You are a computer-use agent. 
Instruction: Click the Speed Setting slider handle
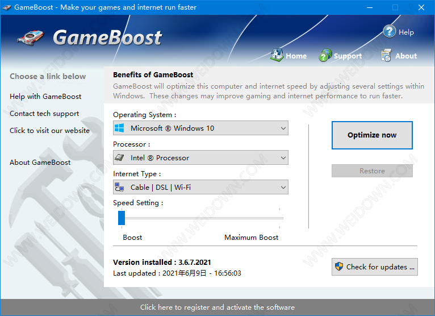pos(121,218)
